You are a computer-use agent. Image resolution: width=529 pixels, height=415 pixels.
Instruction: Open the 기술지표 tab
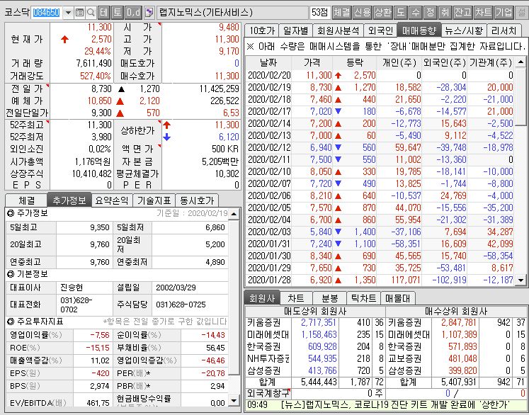tap(154, 200)
